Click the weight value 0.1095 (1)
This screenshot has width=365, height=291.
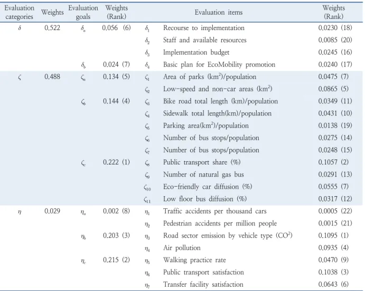[333, 236]
